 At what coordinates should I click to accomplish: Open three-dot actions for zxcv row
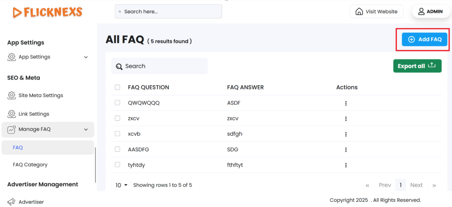[346, 119]
